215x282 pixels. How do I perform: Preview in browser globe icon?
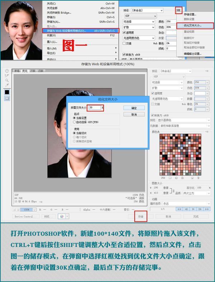[62, 216]
